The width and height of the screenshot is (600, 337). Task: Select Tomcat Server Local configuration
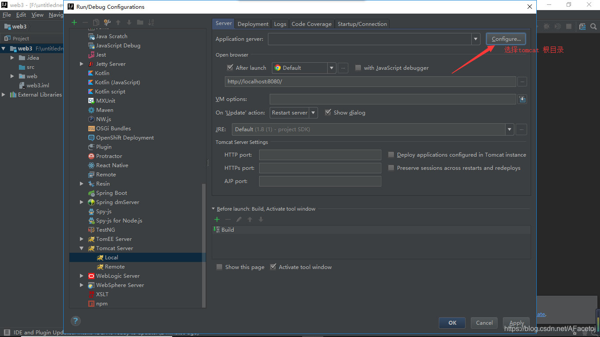click(137, 258)
